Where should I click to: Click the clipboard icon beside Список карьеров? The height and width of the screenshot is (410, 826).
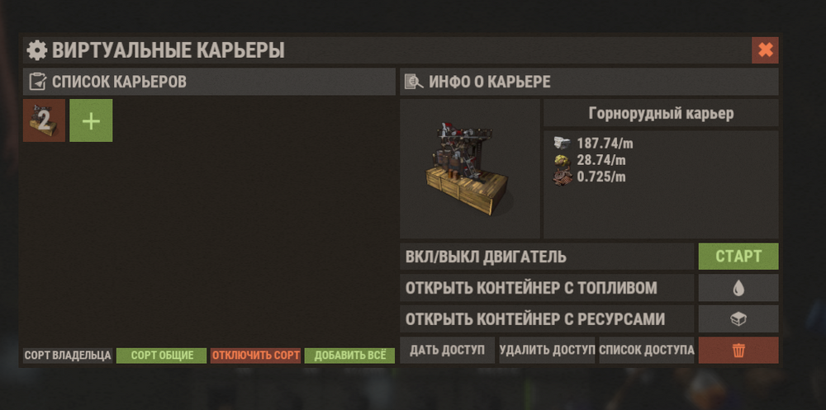tap(38, 82)
